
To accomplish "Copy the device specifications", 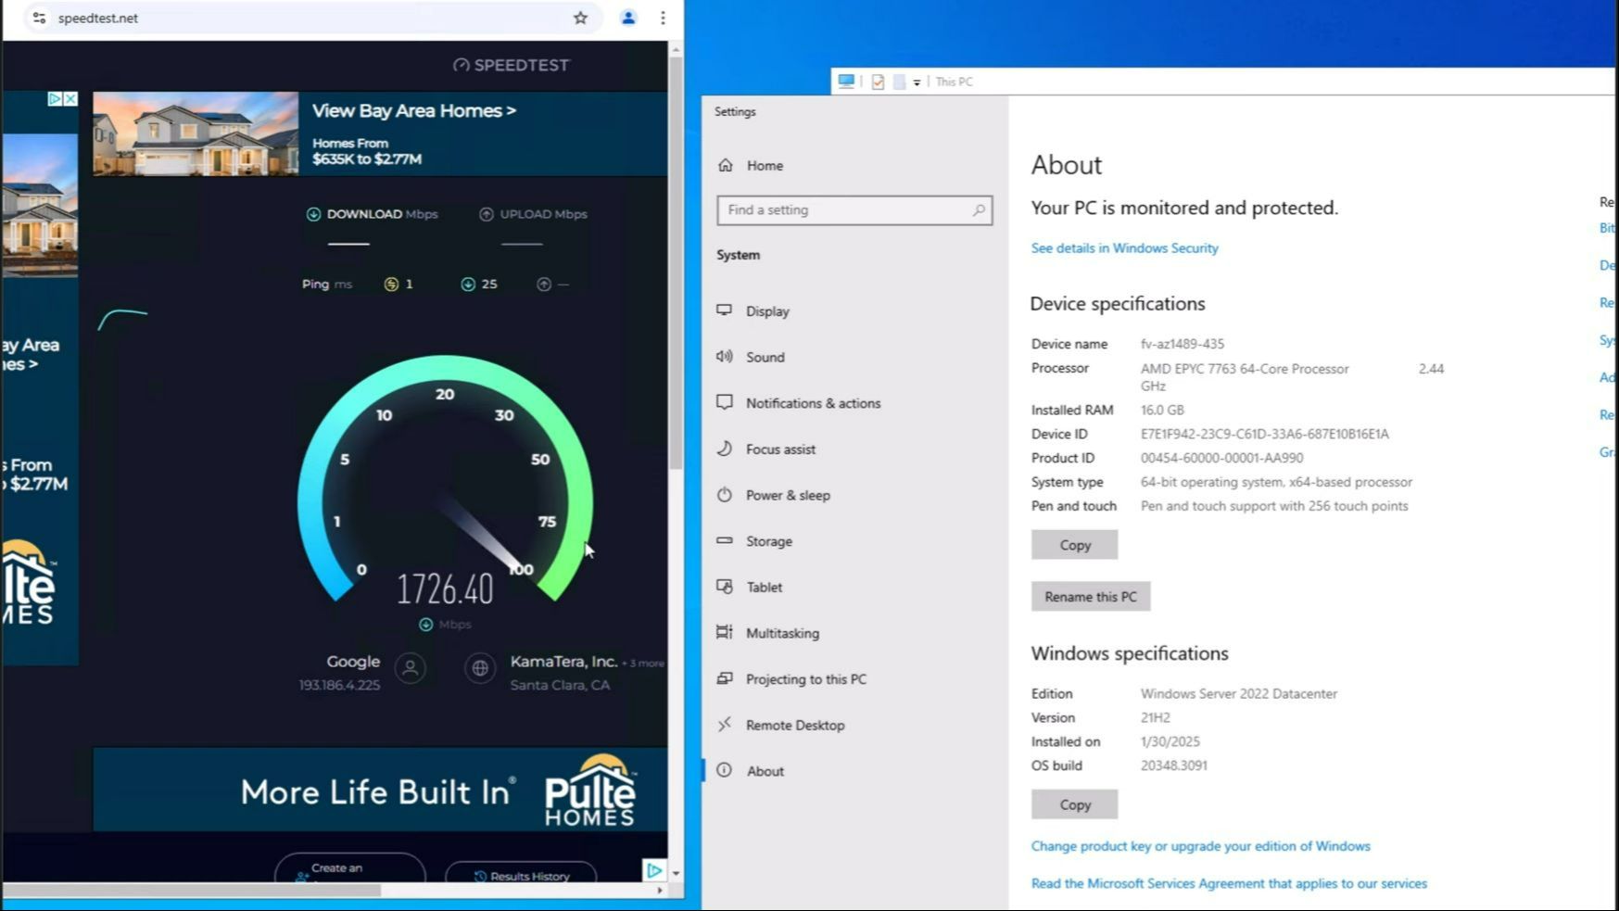I will point(1074,545).
